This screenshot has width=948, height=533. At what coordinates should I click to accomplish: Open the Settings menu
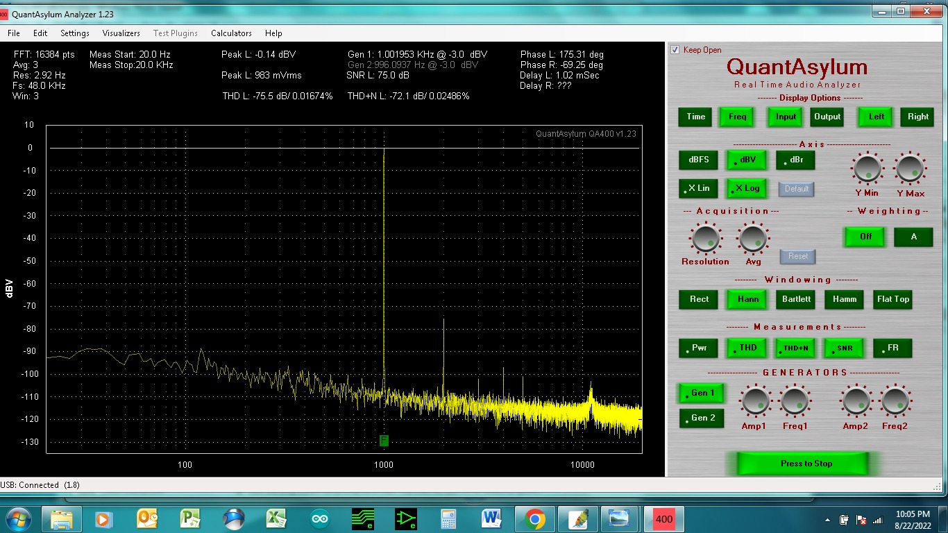[x=75, y=33]
